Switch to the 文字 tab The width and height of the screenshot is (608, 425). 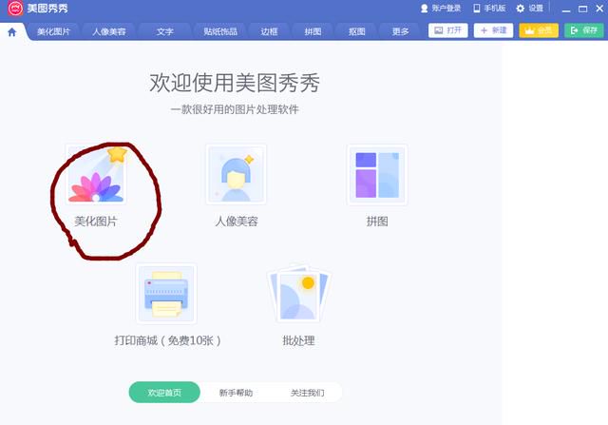[x=164, y=31]
